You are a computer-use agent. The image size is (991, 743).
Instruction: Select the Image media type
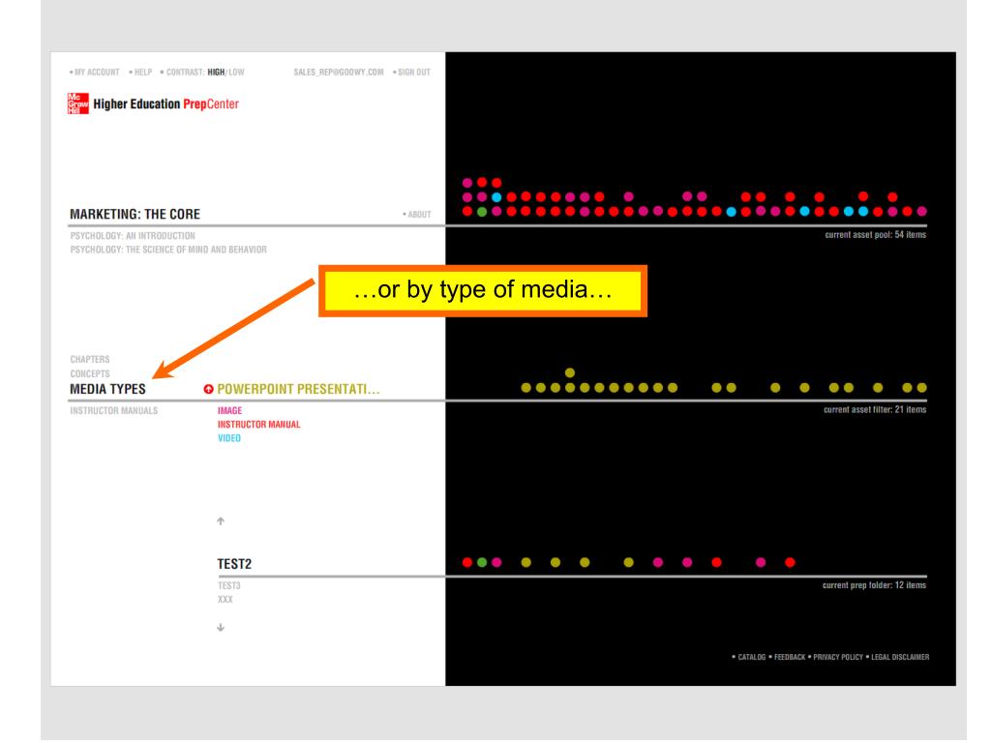pos(230,410)
